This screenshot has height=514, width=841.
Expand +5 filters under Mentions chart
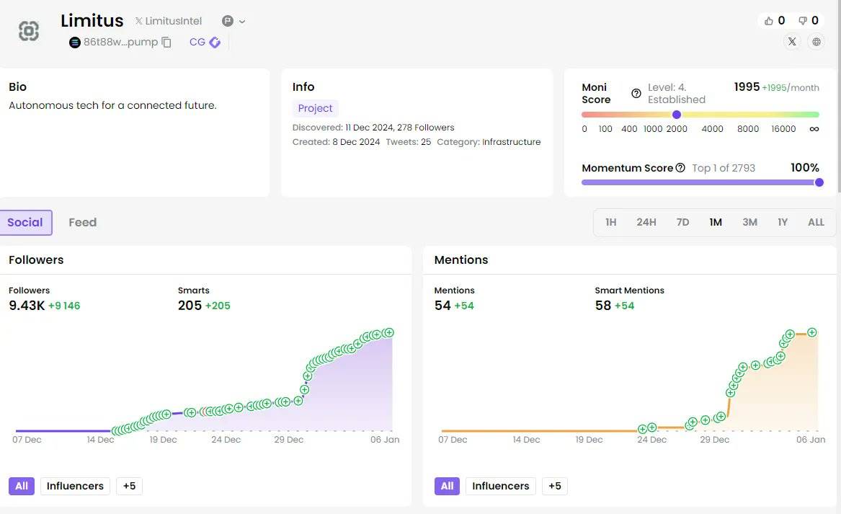coord(554,486)
